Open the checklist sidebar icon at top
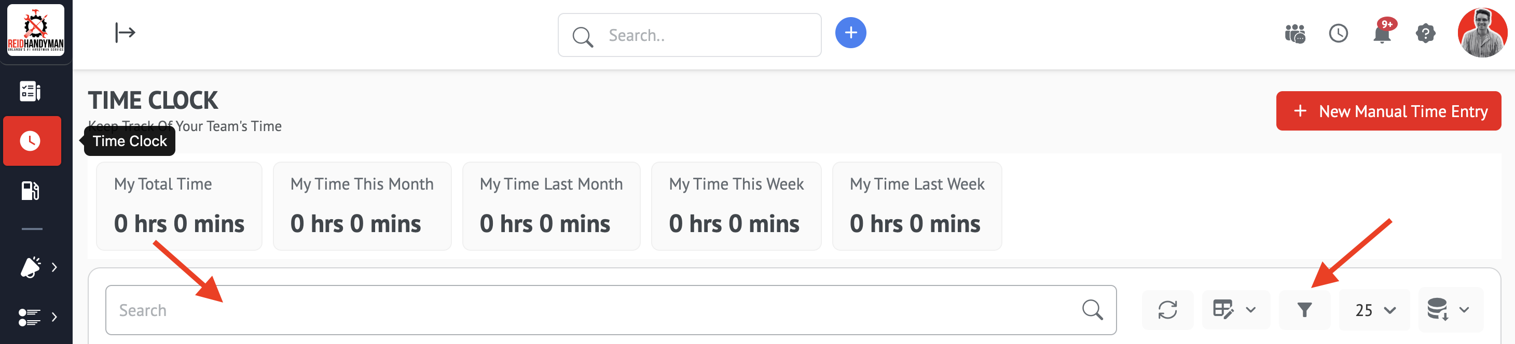The height and width of the screenshot is (344, 1515). coord(30,91)
